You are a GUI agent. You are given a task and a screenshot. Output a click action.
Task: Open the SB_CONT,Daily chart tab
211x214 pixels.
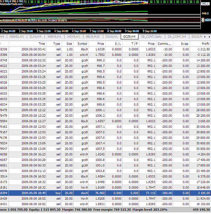[x=151, y=37]
